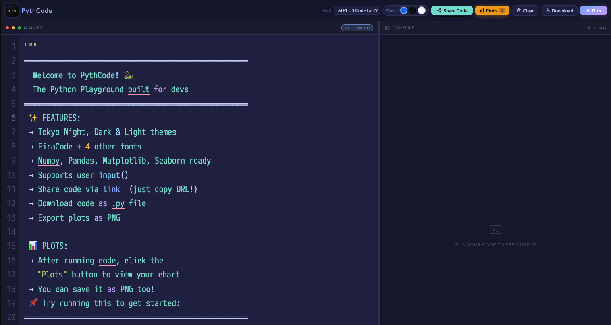Click the underlined word 'Numpy' on line 9

pyautogui.click(x=49, y=161)
